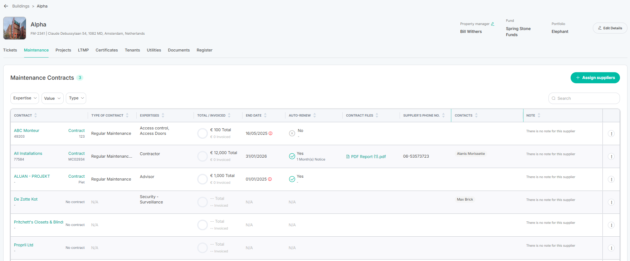The image size is (630, 261).
Task: Open PDF Report (1).pdf file
Action: click(x=366, y=157)
